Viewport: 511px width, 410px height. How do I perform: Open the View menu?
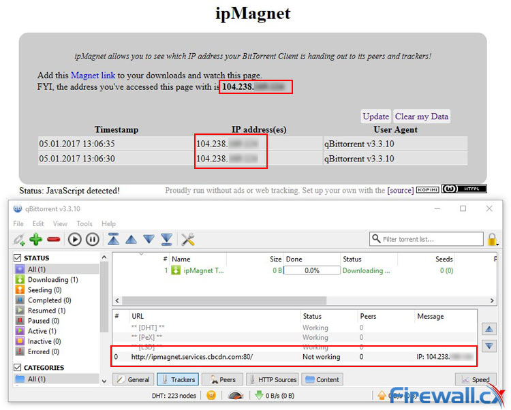point(60,223)
